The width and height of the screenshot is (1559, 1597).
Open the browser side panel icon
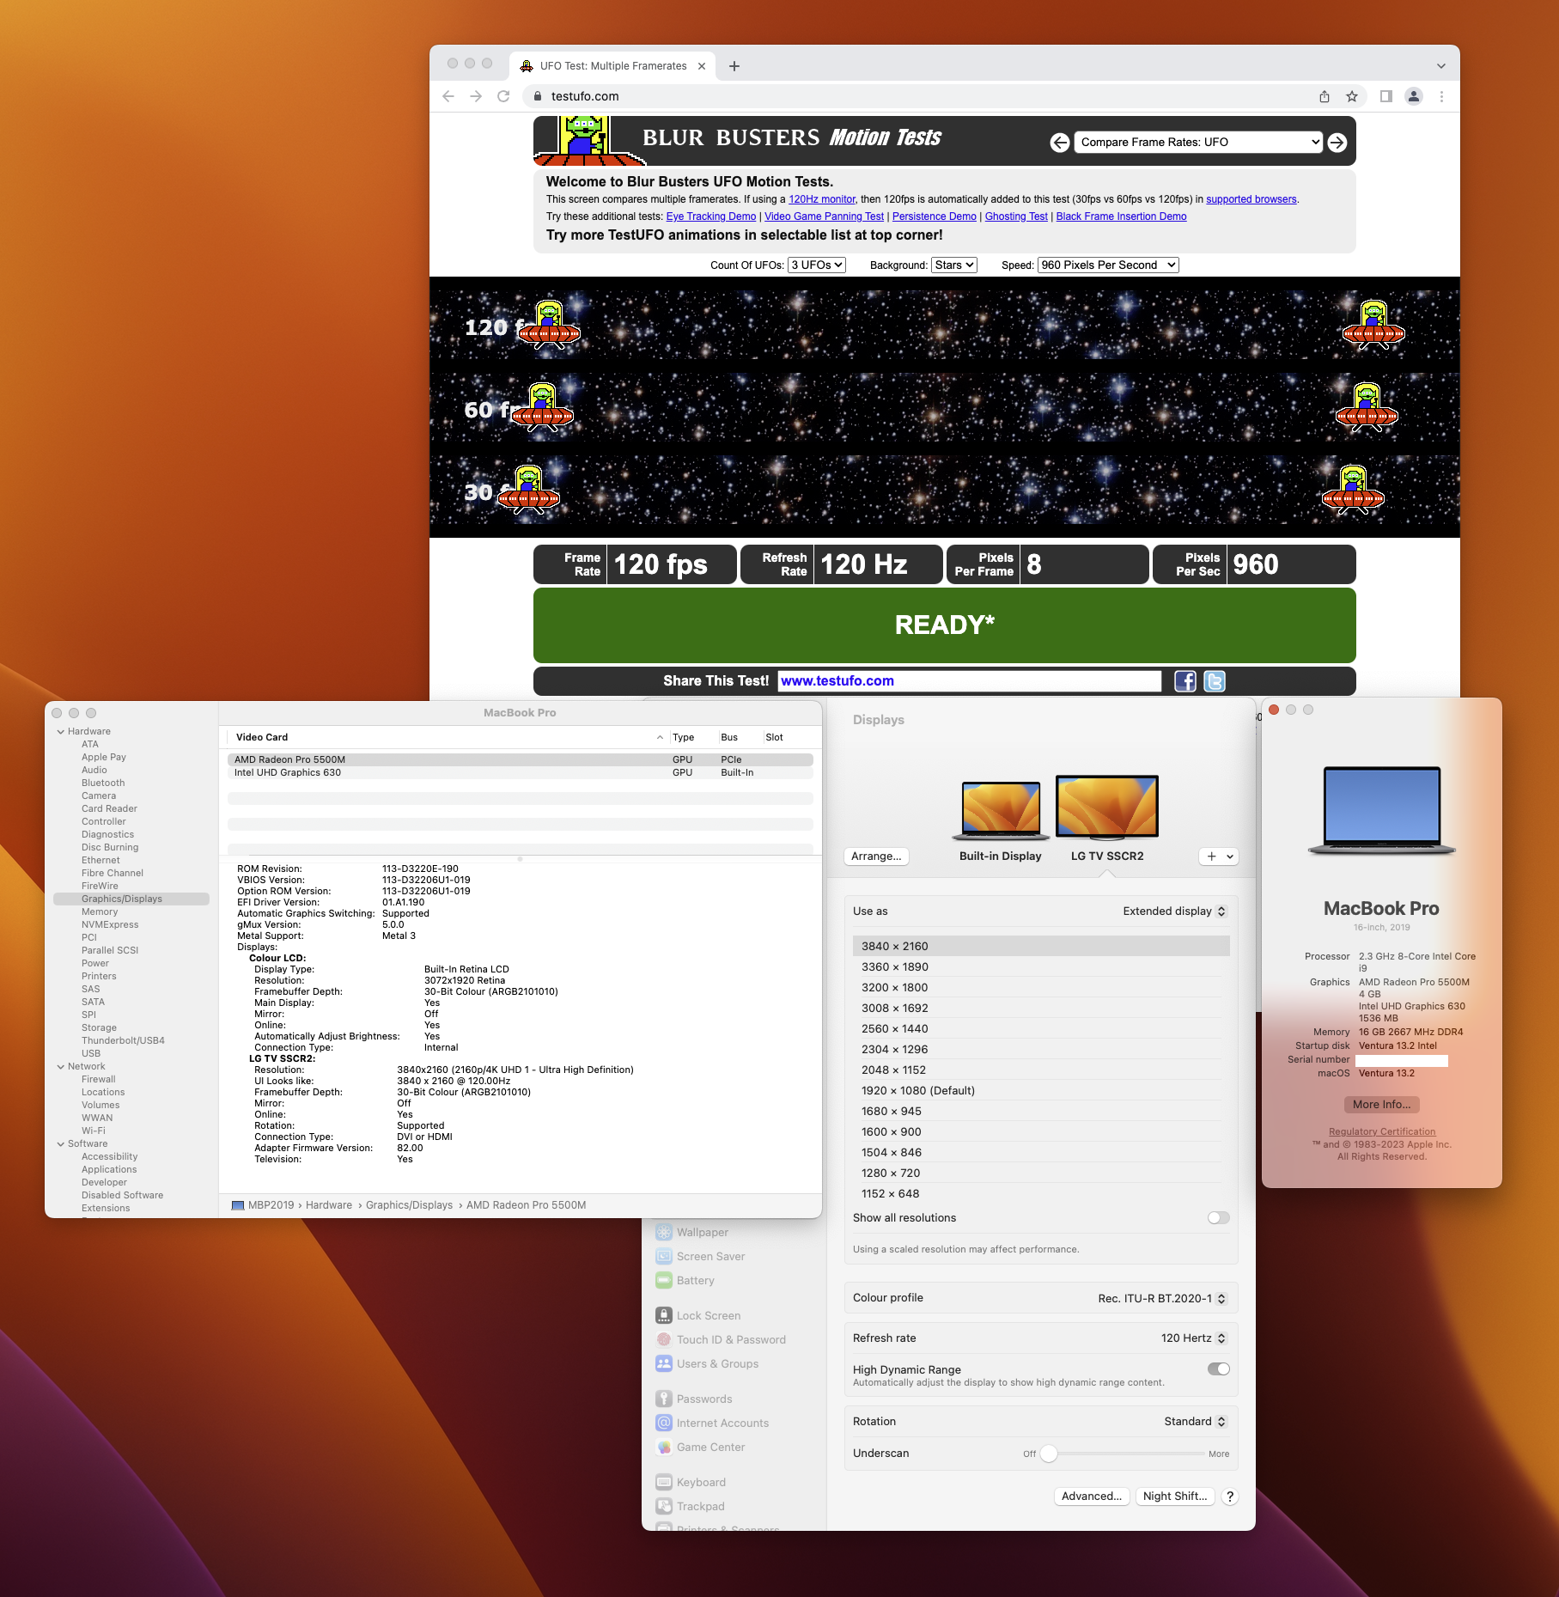(1385, 96)
